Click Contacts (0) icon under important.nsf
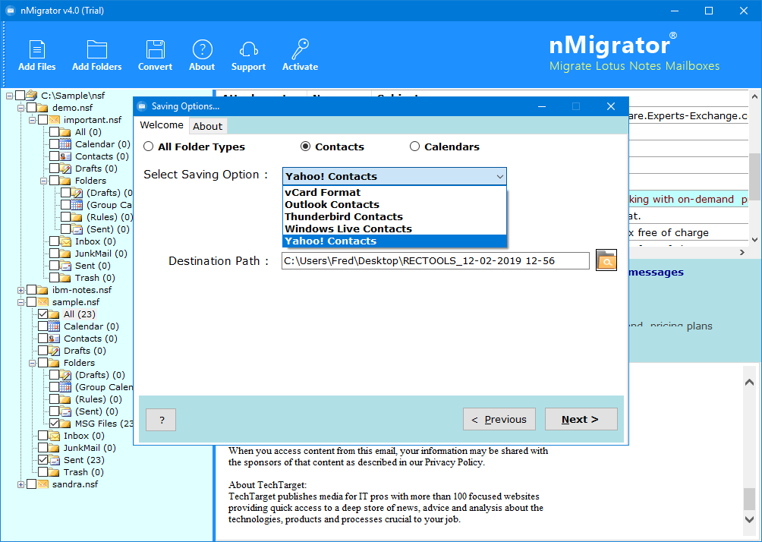 point(65,156)
